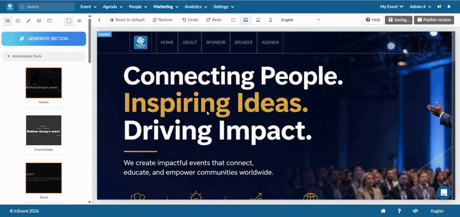Click Publish version
The width and height of the screenshot is (460, 217).
[434, 20]
